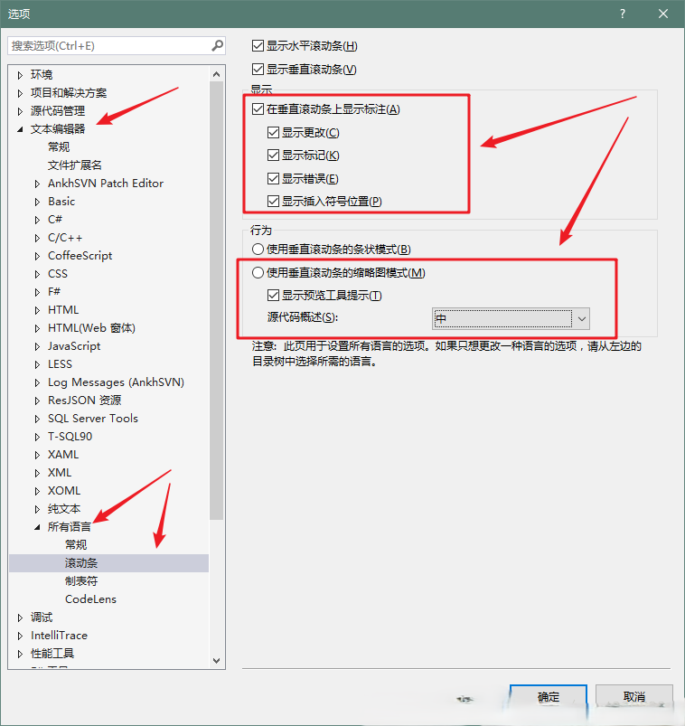Select the 制表符 tree item

tap(81, 581)
